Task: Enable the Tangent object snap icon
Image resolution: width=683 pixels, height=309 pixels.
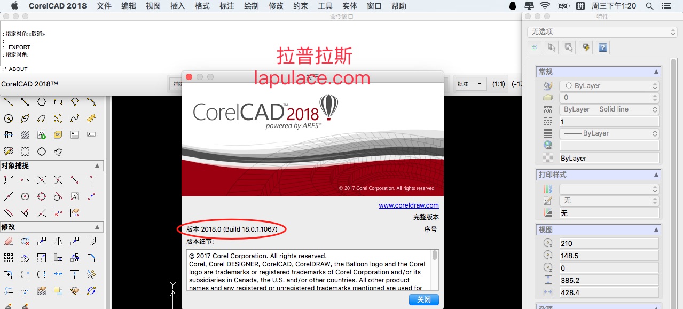Action: click(x=58, y=196)
